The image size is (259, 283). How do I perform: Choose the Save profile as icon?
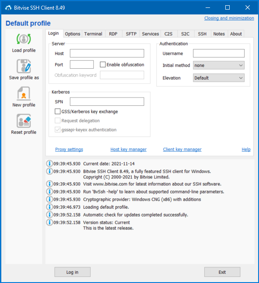(24, 66)
